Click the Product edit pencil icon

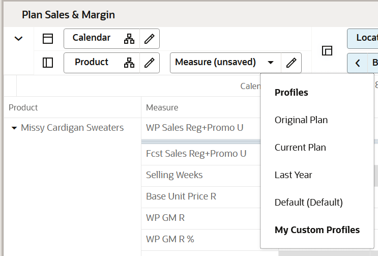[x=149, y=63]
